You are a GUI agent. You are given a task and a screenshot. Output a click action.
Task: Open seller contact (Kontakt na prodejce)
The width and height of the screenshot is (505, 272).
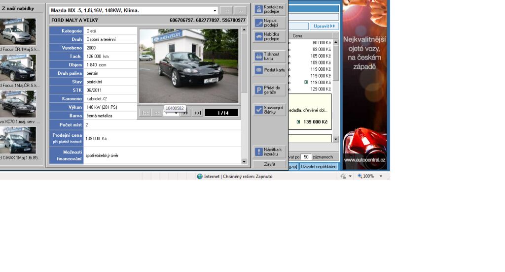(x=269, y=9)
